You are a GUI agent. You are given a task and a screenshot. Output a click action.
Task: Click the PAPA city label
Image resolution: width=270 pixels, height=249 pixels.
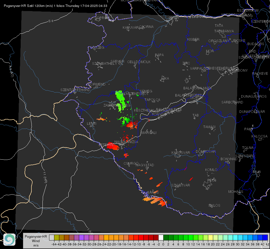[159, 55]
